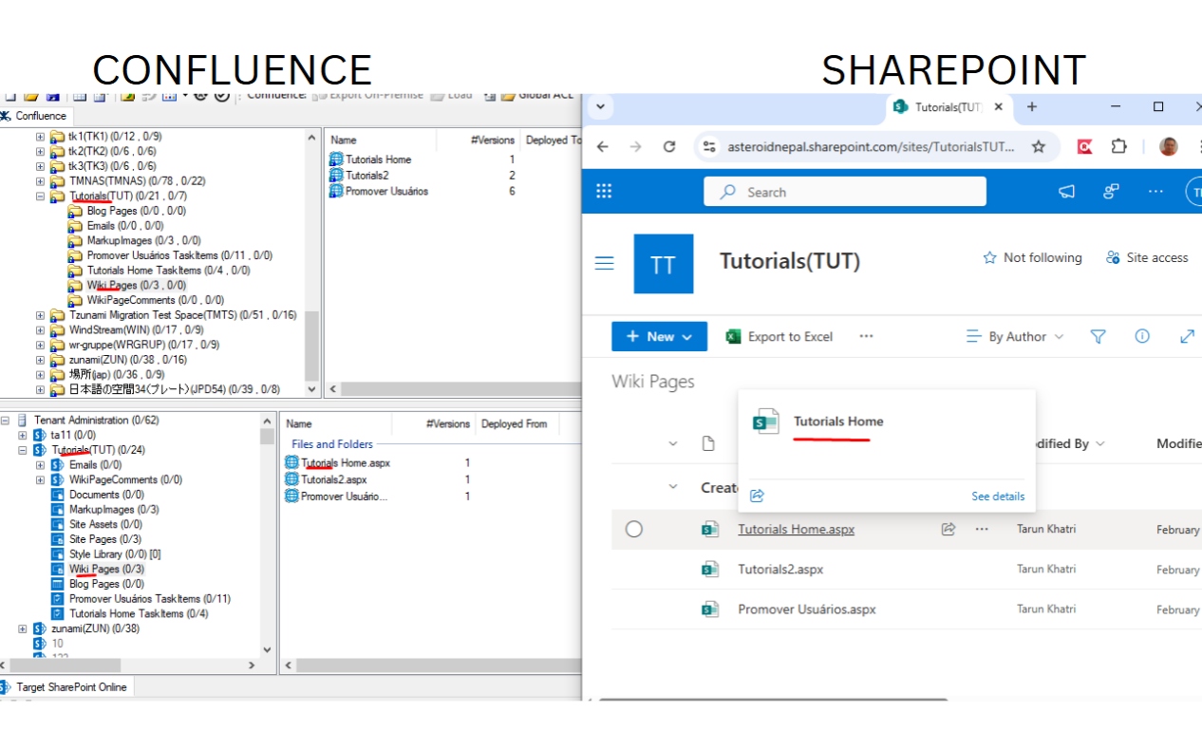Open the list filter pane icon
1202x731 pixels.
tap(1099, 336)
